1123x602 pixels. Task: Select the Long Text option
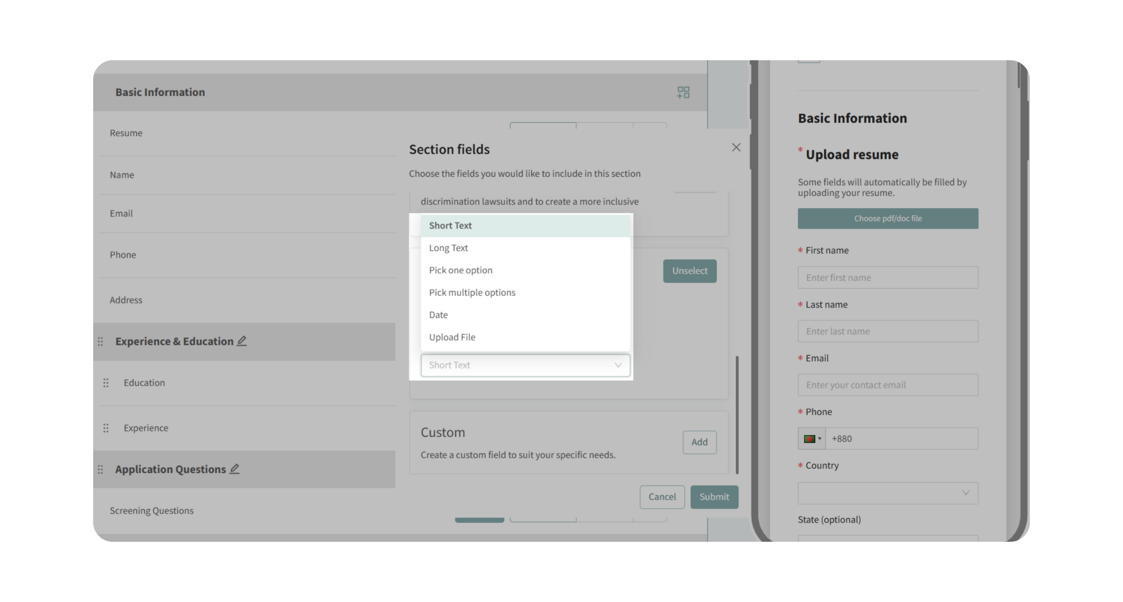point(448,248)
